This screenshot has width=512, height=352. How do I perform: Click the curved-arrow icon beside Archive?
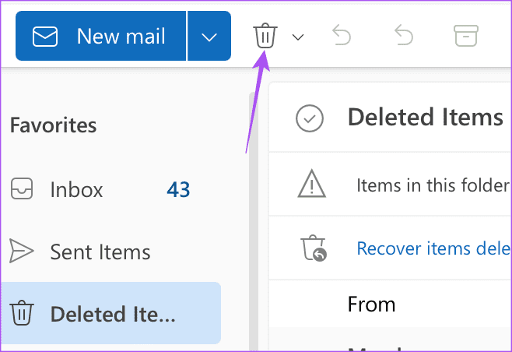(x=404, y=35)
